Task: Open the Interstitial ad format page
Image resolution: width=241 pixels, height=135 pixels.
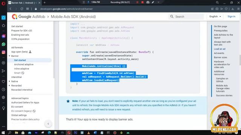Action: [16, 77]
